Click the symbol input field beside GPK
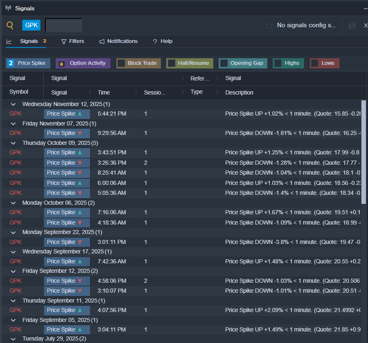The width and height of the screenshot is (368, 343). (x=64, y=25)
